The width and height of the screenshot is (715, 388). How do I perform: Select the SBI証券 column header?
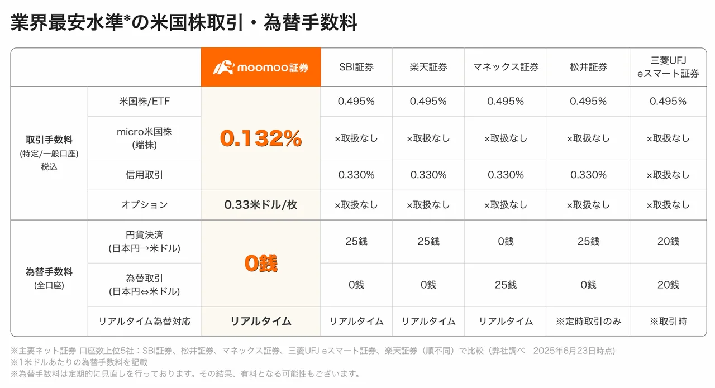(x=356, y=67)
